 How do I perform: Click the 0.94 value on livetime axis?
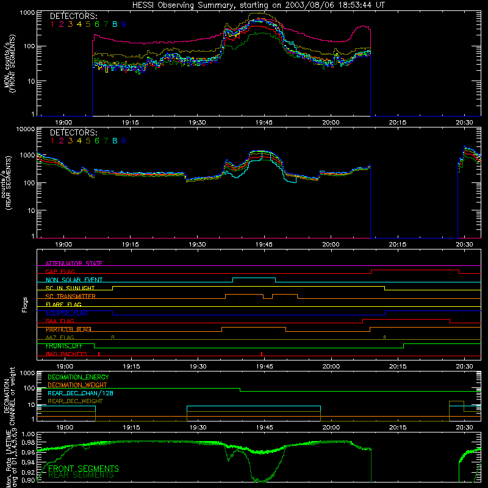(28, 462)
